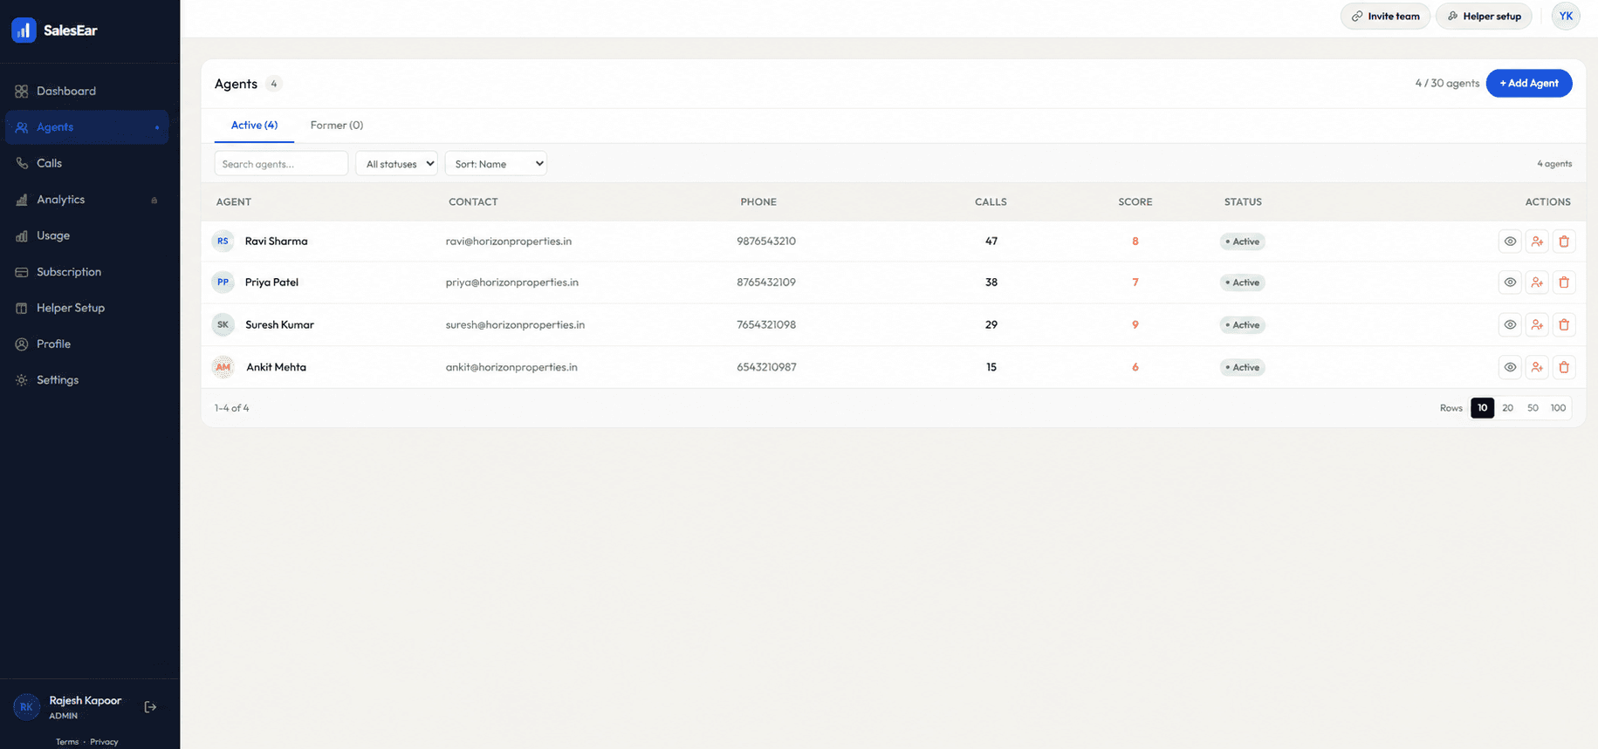The height and width of the screenshot is (749, 1598).
Task: Click the person-plus icon for Ravi Sharma
Action: click(1537, 242)
